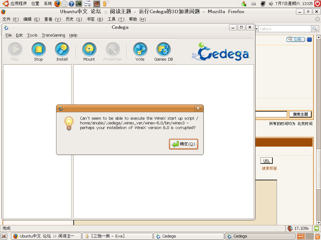Click the help question-mark launcher
Image resolution: width=321 pixels, height=240 pixels.
pyautogui.click(x=71, y=4)
